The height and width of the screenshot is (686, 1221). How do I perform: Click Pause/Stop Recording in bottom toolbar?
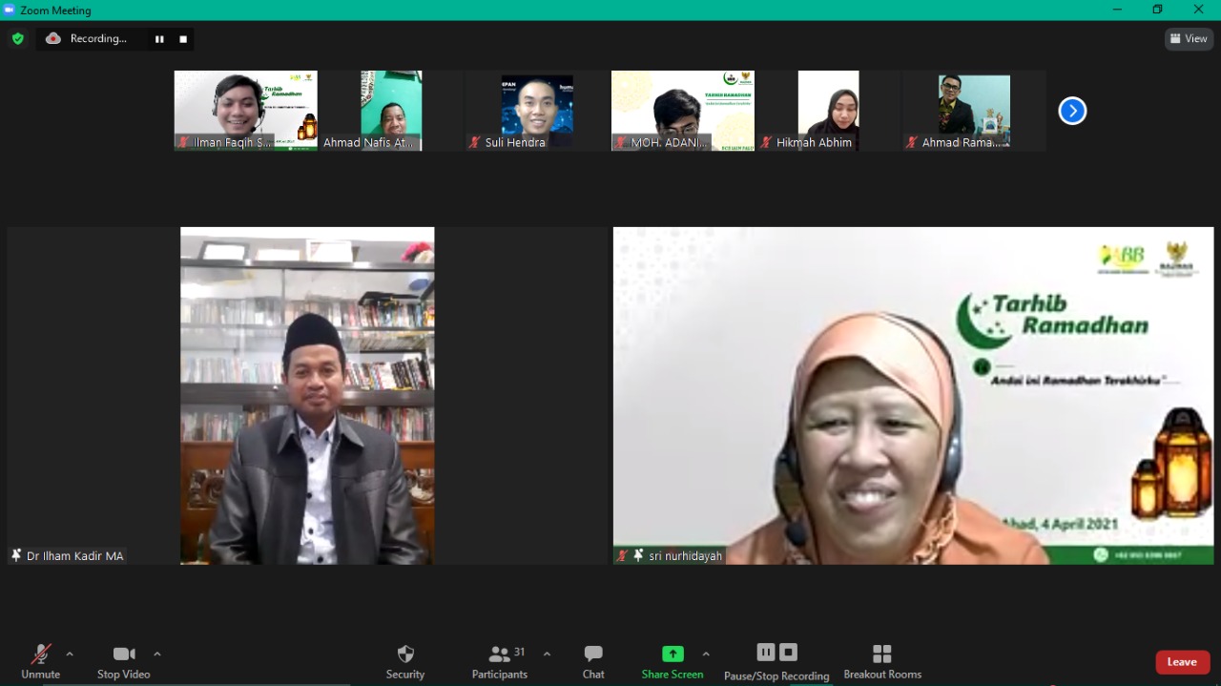(776, 660)
